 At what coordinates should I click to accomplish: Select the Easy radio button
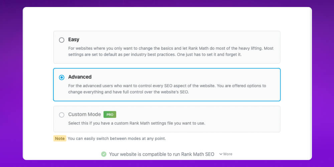pyautogui.click(x=61, y=40)
